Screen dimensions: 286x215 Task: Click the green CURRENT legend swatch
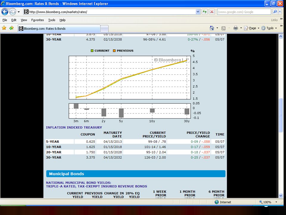click(92, 51)
